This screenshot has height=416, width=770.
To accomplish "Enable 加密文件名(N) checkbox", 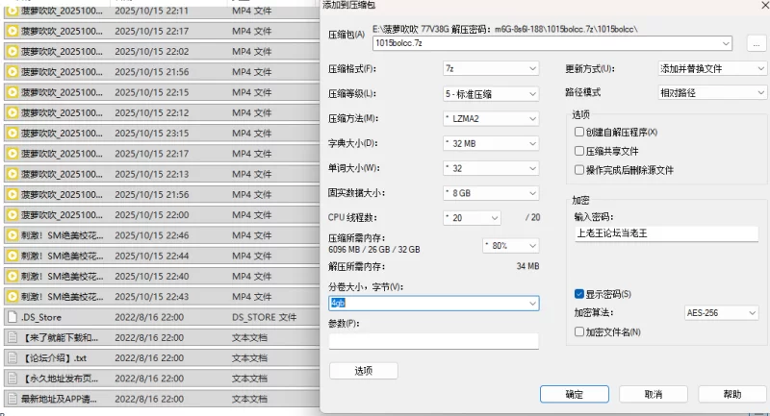I will click(x=579, y=332).
